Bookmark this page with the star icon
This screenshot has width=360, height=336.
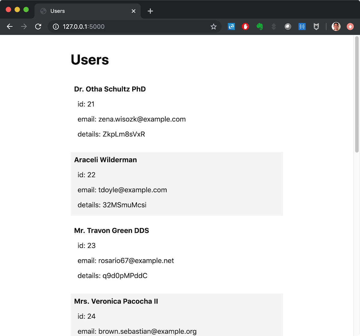coord(214,27)
